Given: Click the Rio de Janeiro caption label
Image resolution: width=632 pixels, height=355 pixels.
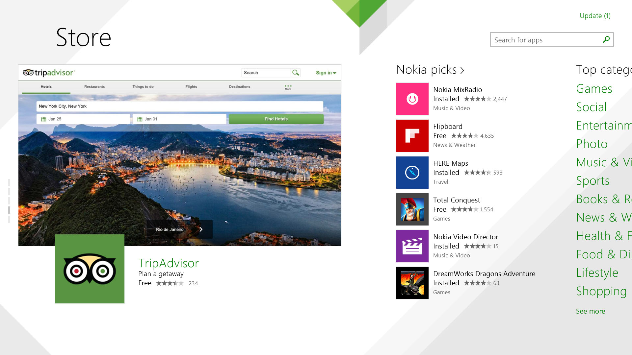Looking at the screenshot, I should [170, 229].
